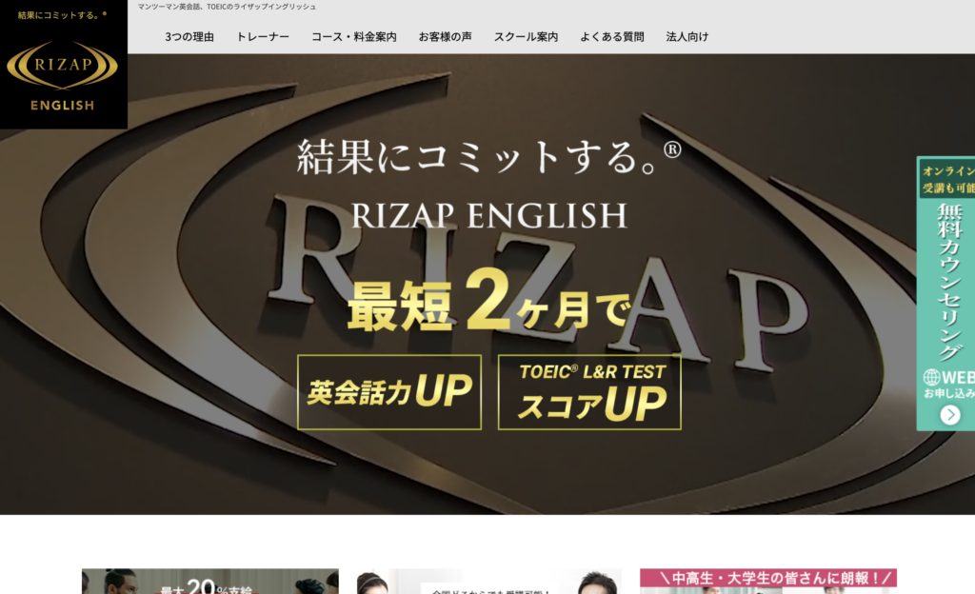Open the 3つの理由 menu item

(189, 37)
